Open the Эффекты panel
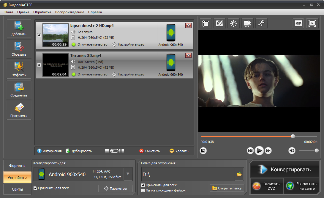 click(19, 69)
